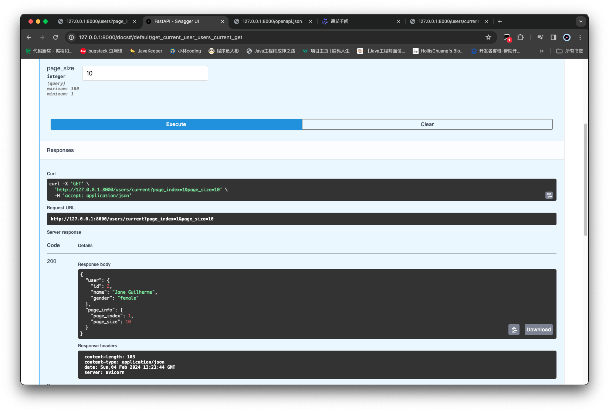
Task: Click the "page_size": 10 response line
Action: [x=111, y=322]
